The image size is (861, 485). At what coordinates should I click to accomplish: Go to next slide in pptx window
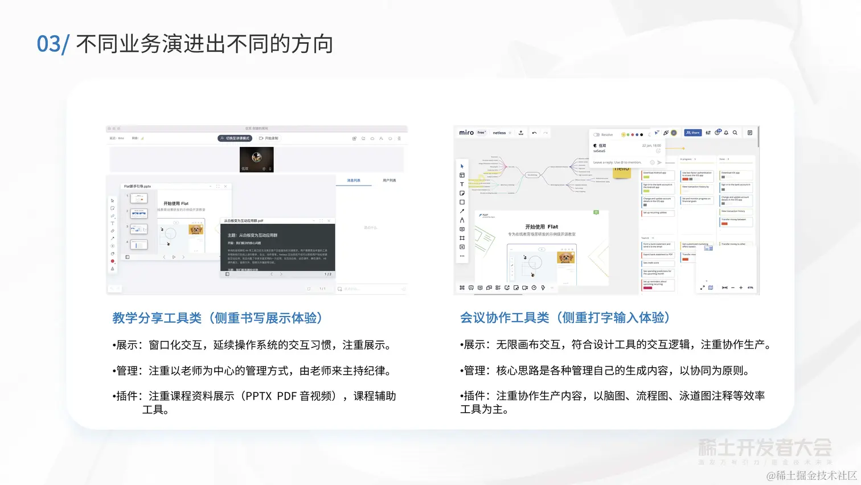(183, 257)
